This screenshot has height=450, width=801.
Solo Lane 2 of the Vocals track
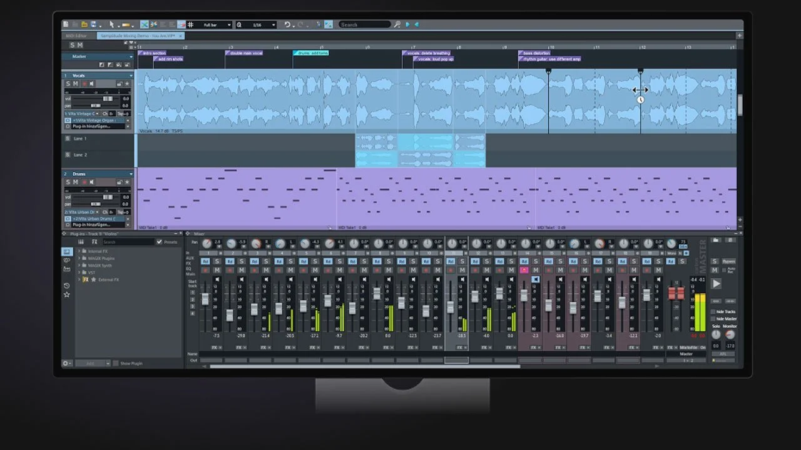pyautogui.click(x=68, y=155)
